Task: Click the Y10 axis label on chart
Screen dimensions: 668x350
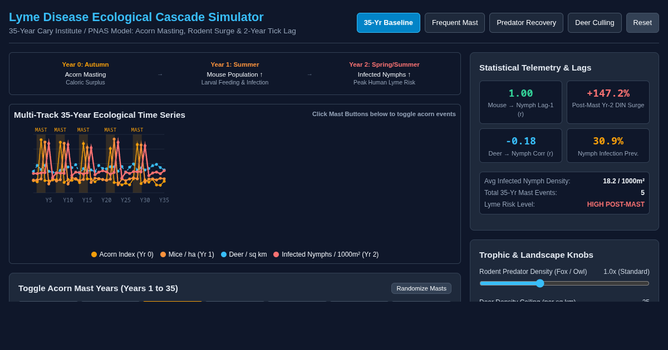Action: (x=68, y=201)
